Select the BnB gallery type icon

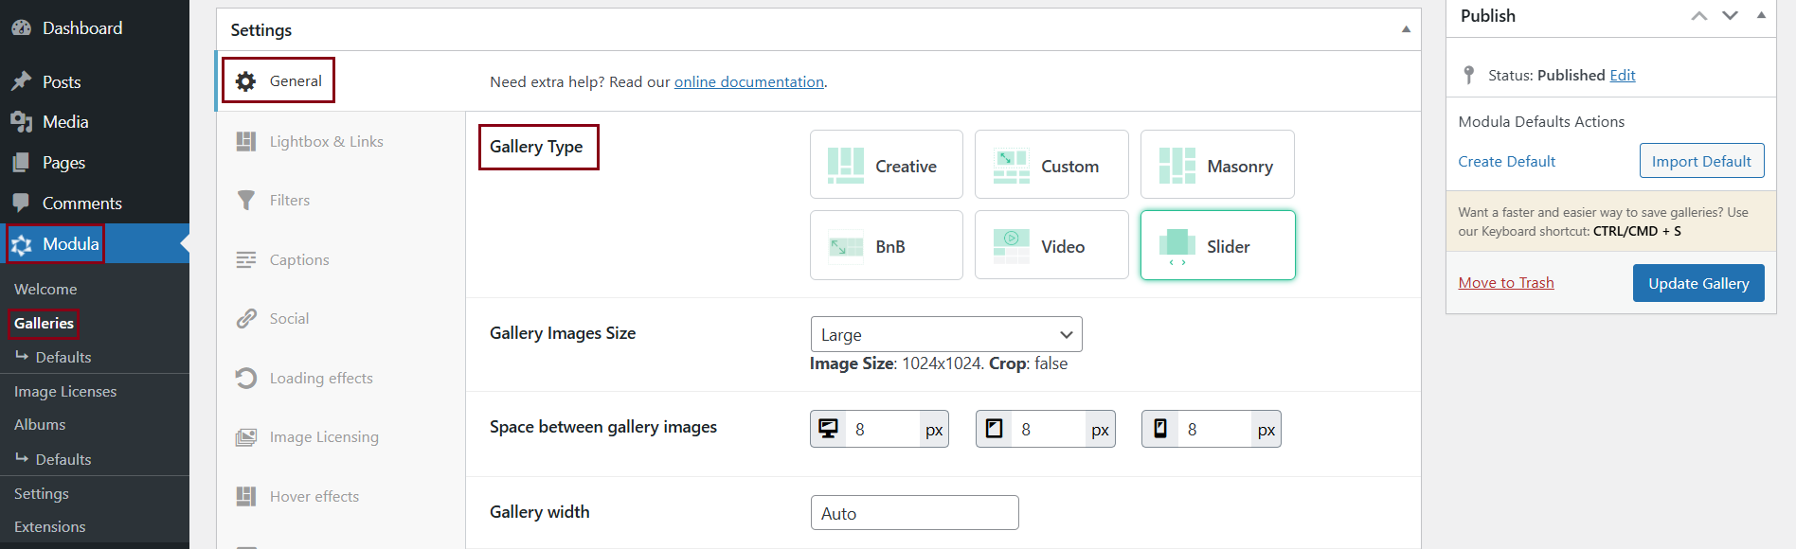(x=845, y=246)
